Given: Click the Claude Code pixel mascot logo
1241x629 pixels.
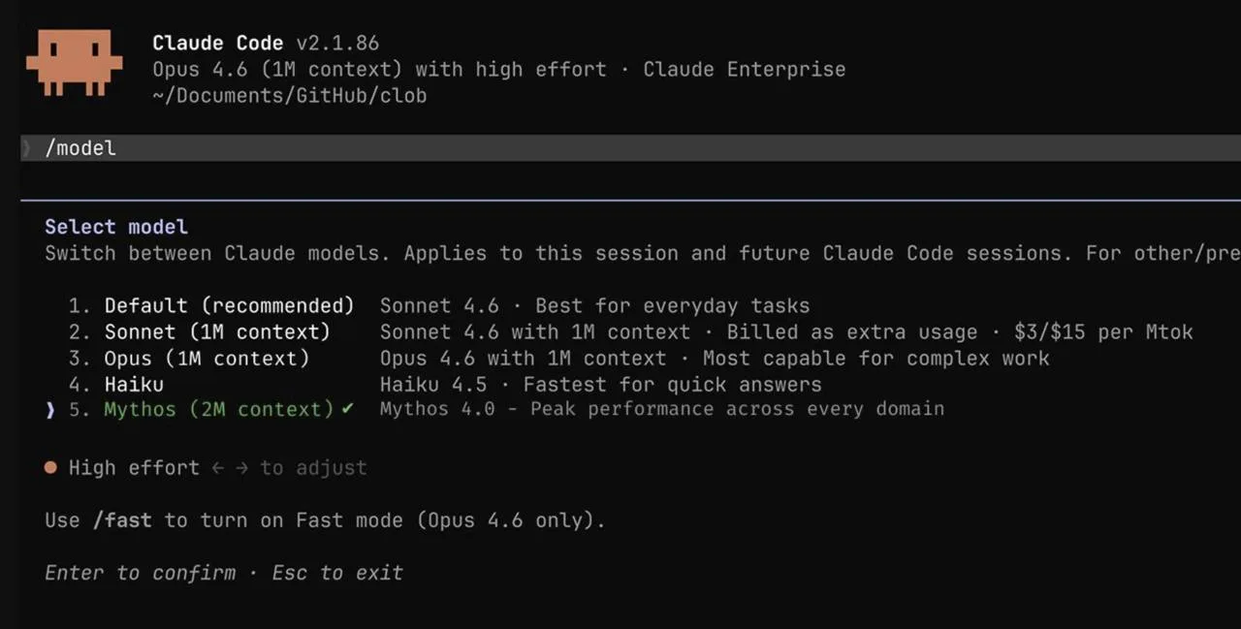Looking at the screenshot, I should pos(75,62).
